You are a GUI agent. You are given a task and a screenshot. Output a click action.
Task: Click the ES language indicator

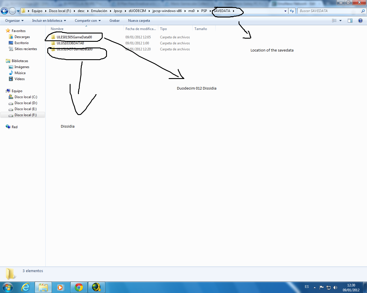tap(307, 287)
